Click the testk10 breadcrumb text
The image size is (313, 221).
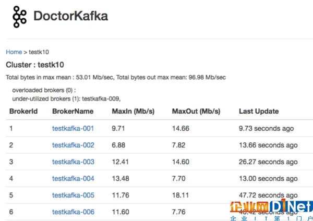(39, 52)
